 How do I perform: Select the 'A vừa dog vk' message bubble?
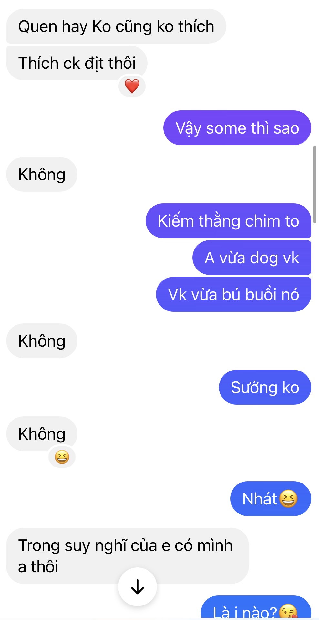(252, 258)
